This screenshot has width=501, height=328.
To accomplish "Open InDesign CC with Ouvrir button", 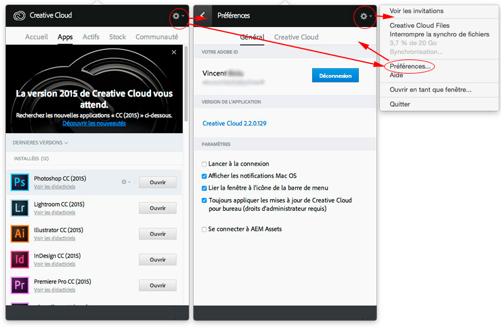I will coord(158,260).
